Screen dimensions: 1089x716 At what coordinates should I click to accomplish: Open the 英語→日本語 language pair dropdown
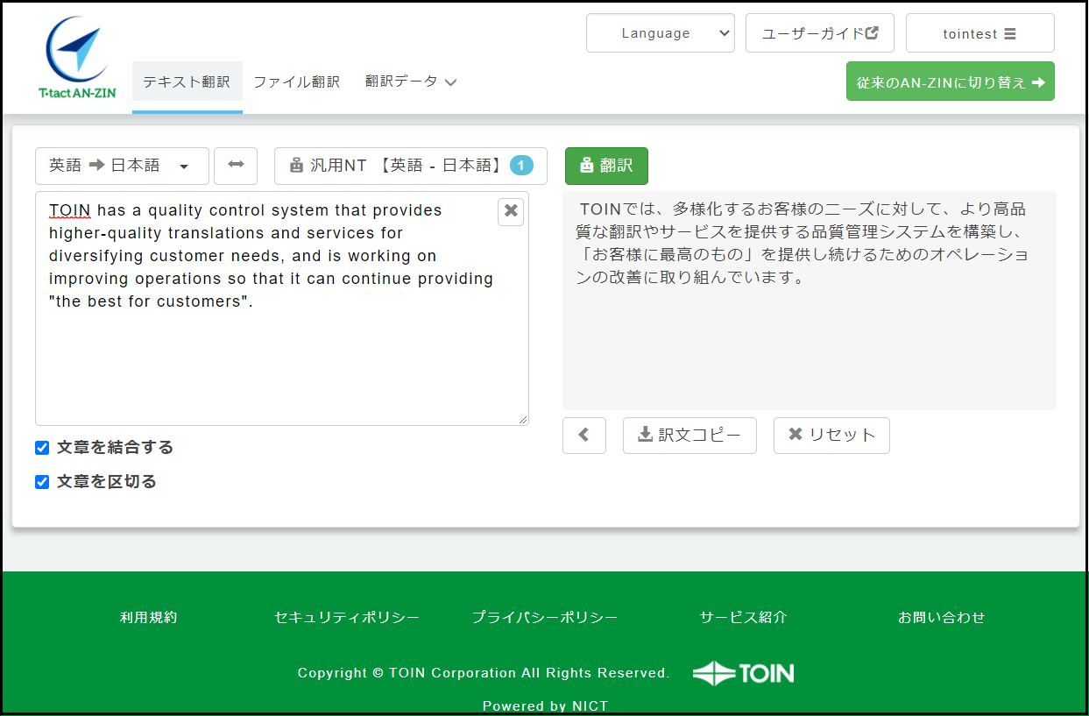point(122,166)
